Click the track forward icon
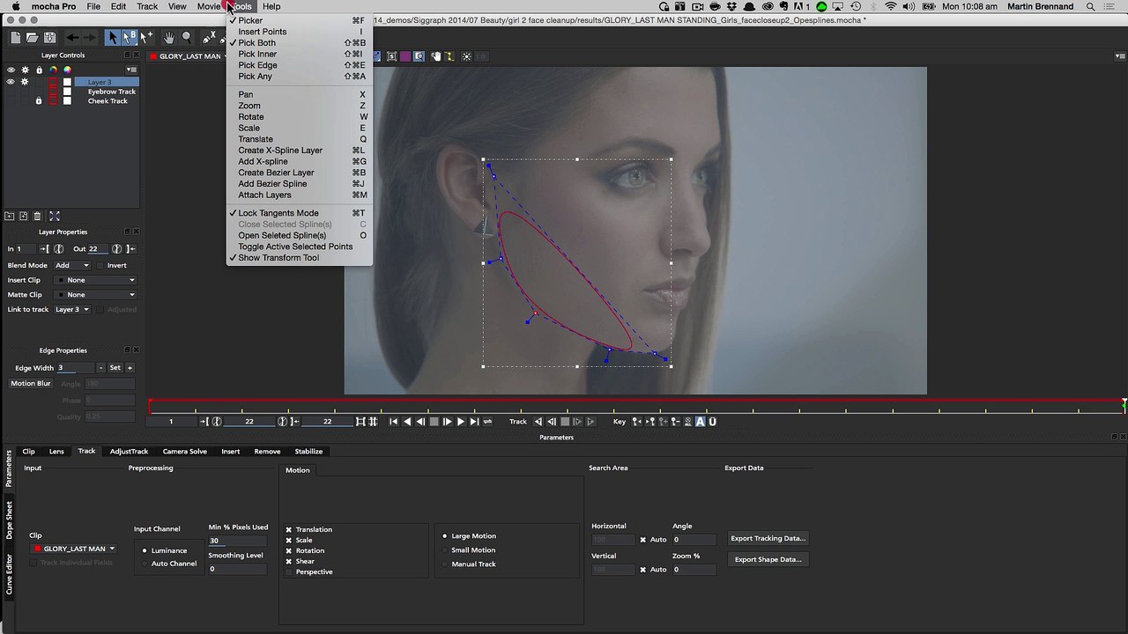Viewport: 1128px width, 634px height. pyautogui.click(x=590, y=422)
